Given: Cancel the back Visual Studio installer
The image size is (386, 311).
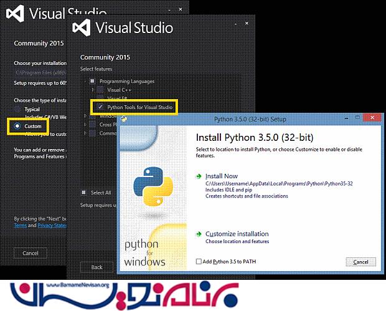Looking at the screenshot, I should pos(31,253).
